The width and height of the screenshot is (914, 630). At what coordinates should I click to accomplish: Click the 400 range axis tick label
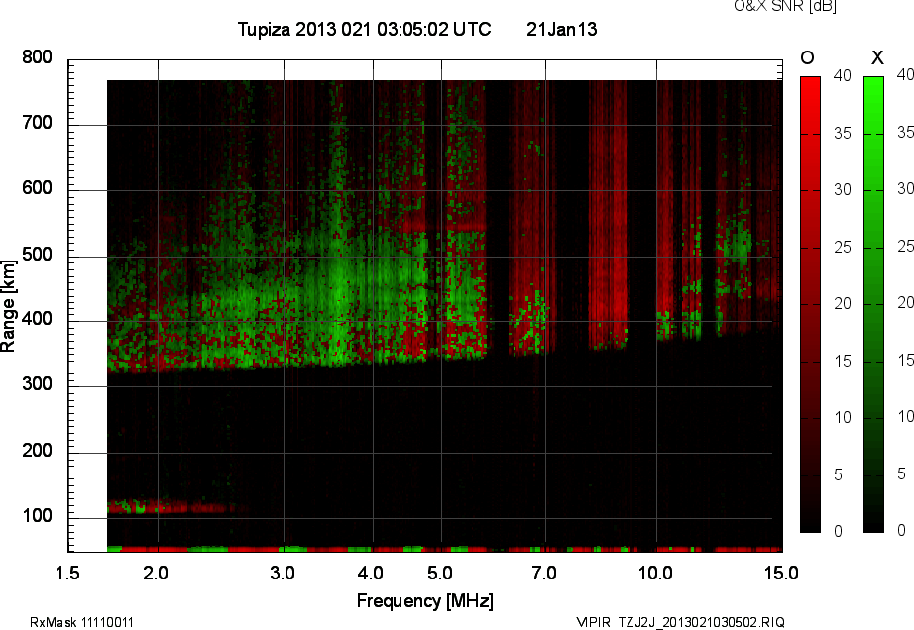point(38,319)
